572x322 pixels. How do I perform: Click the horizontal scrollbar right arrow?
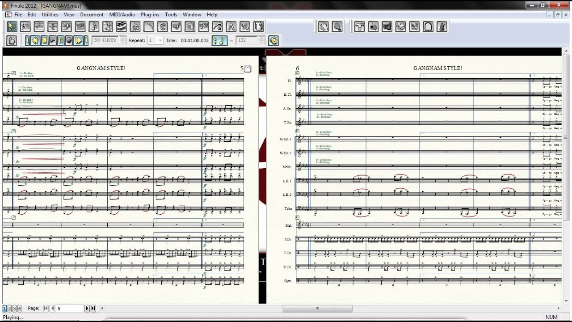click(558, 308)
